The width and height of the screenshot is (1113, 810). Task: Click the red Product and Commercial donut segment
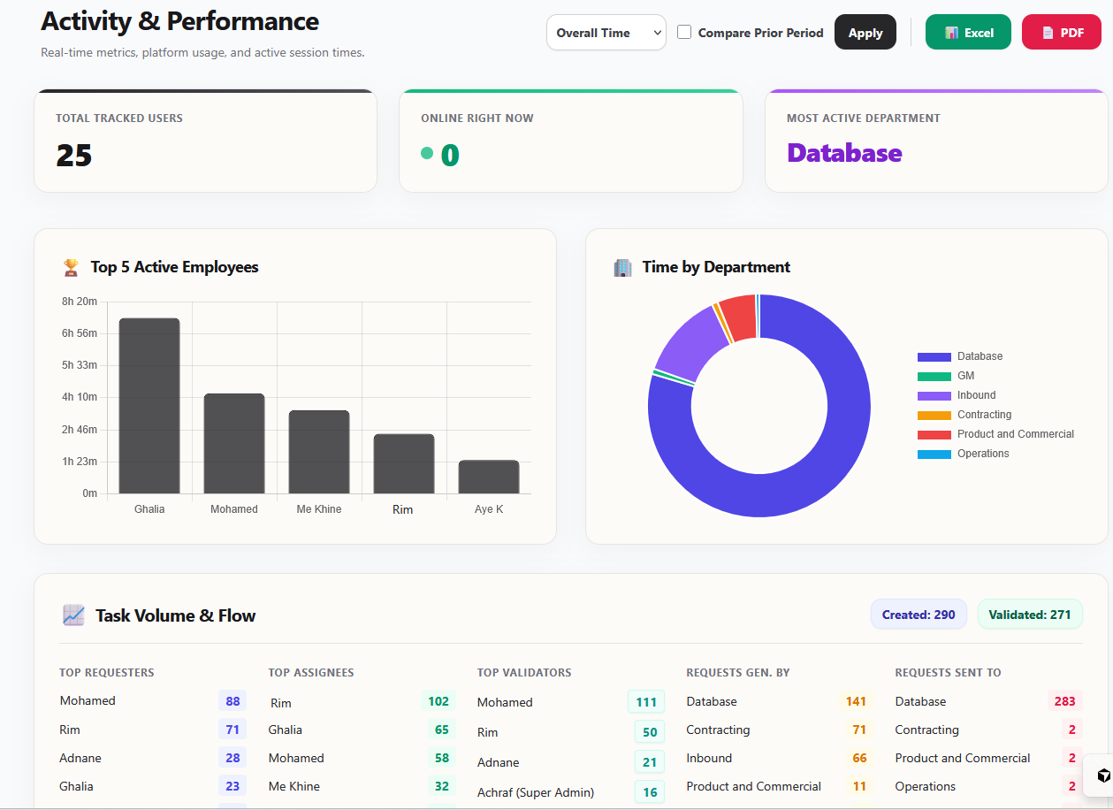pos(740,318)
